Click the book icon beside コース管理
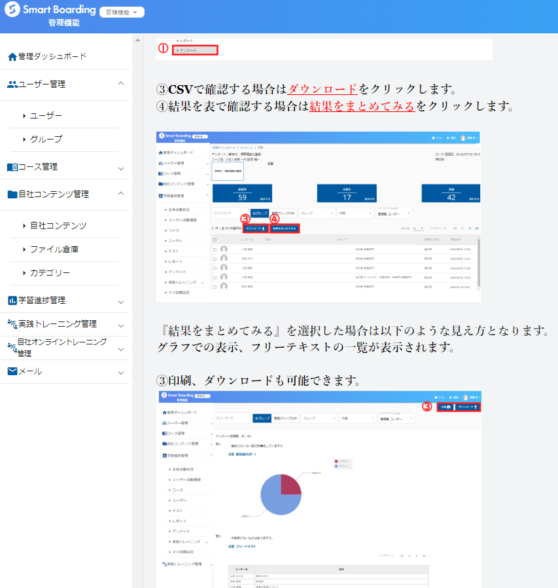 12,168
